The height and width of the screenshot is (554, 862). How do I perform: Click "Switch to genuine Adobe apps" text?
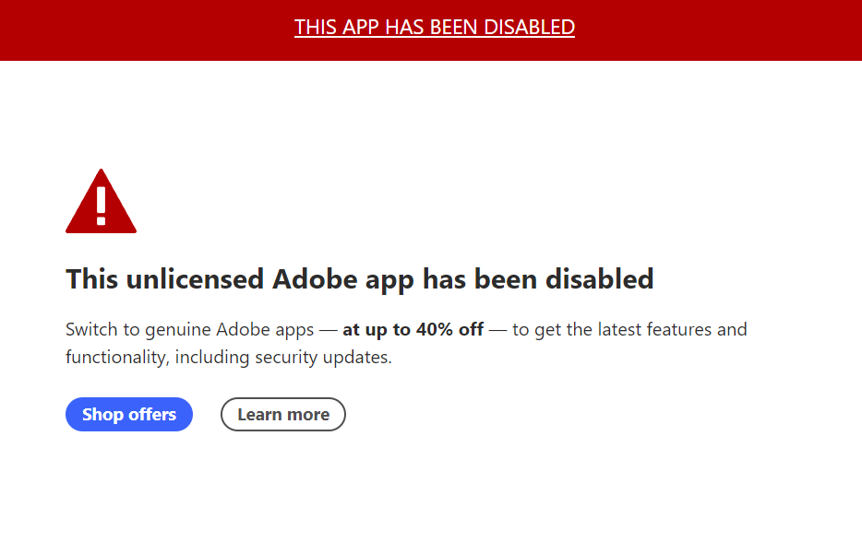point(190,329)
